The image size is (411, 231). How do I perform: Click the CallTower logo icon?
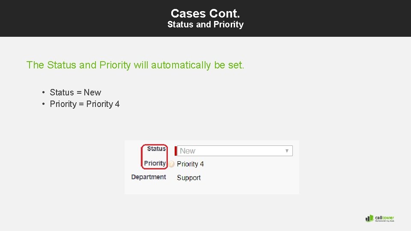click(x=369, y=219)
